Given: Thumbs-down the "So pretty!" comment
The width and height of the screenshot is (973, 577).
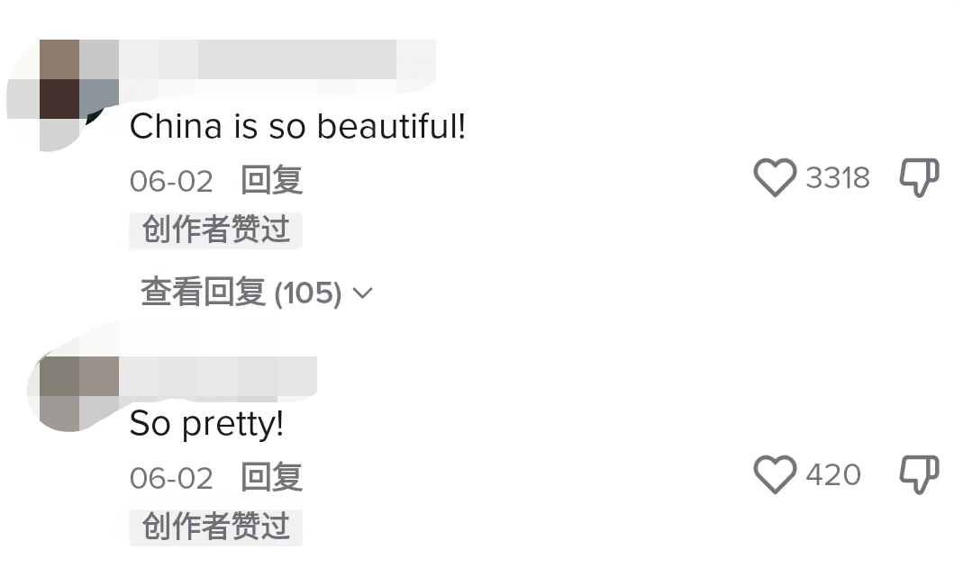Looking at the screenshot, I should click(919, 474).
